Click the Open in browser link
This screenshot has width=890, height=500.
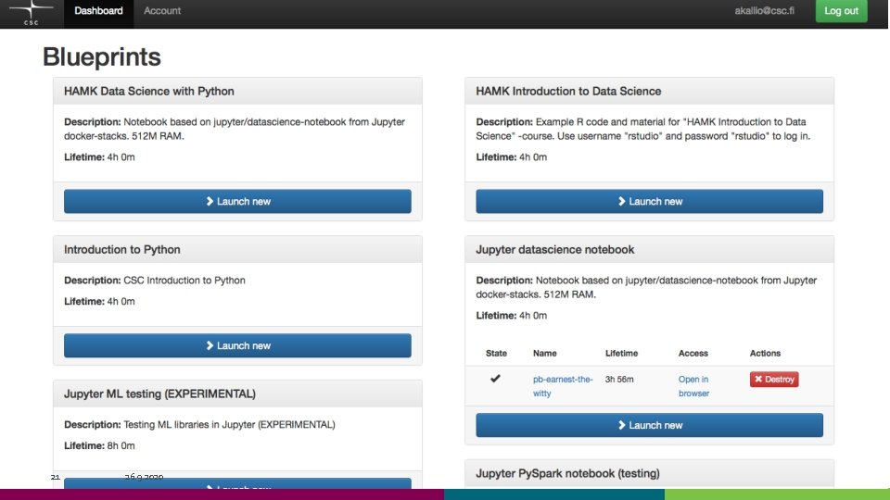point(693,386)
